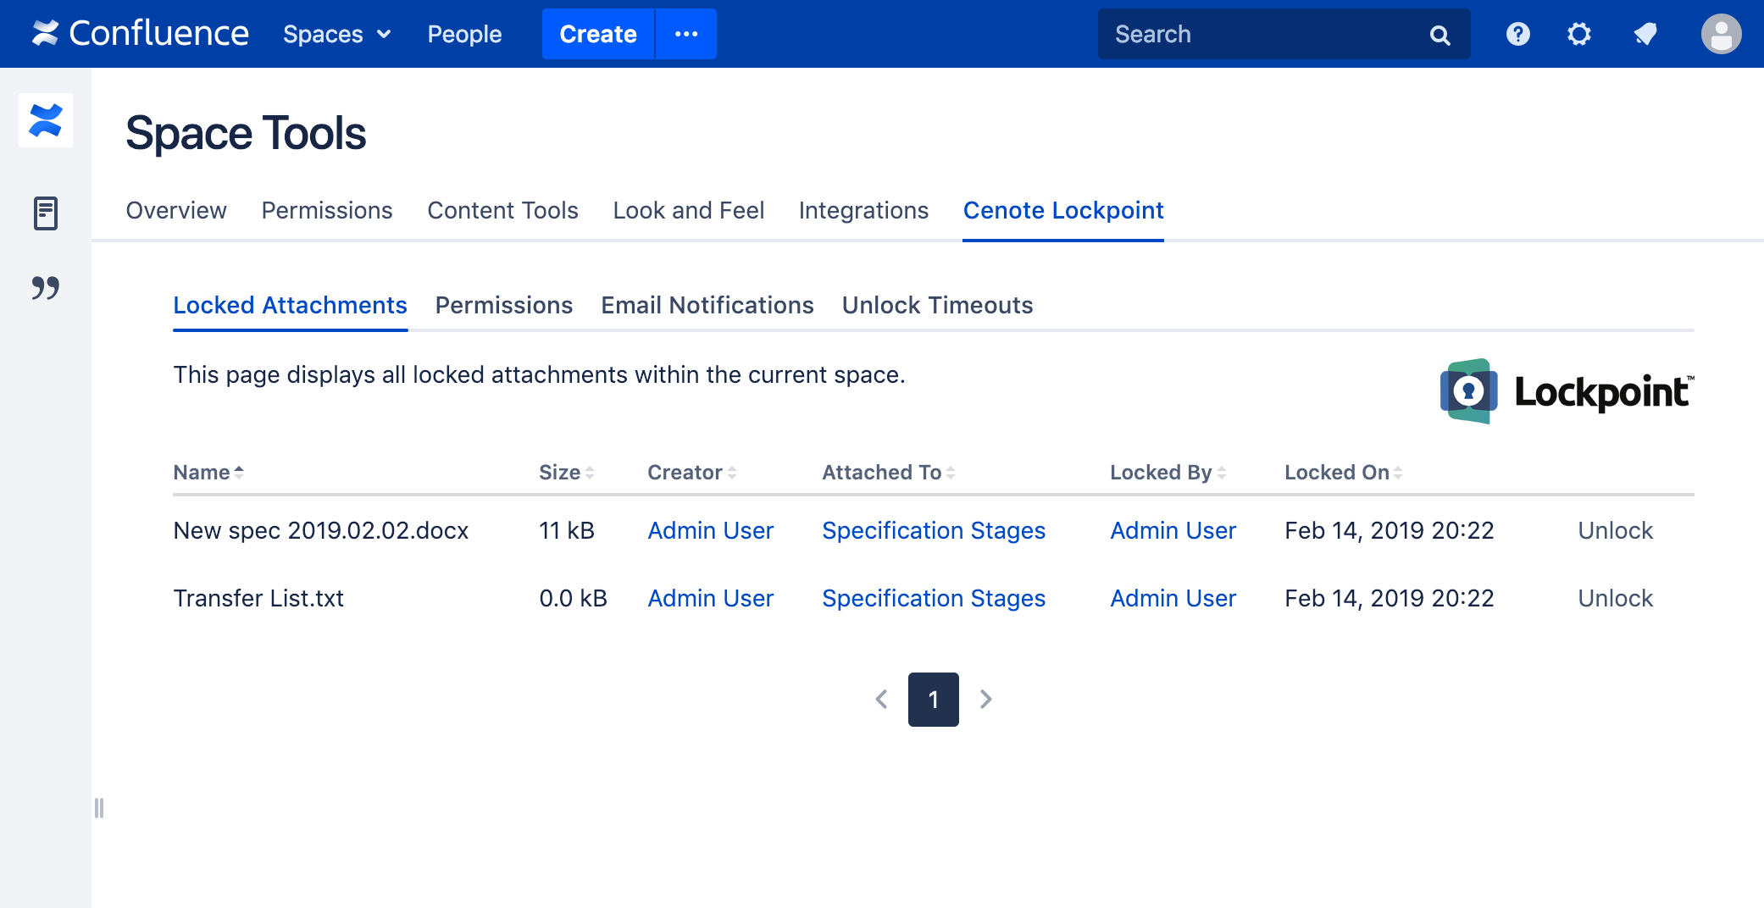Unlock the New spec 2019.02.02.docx attachment

point(1615,530)
